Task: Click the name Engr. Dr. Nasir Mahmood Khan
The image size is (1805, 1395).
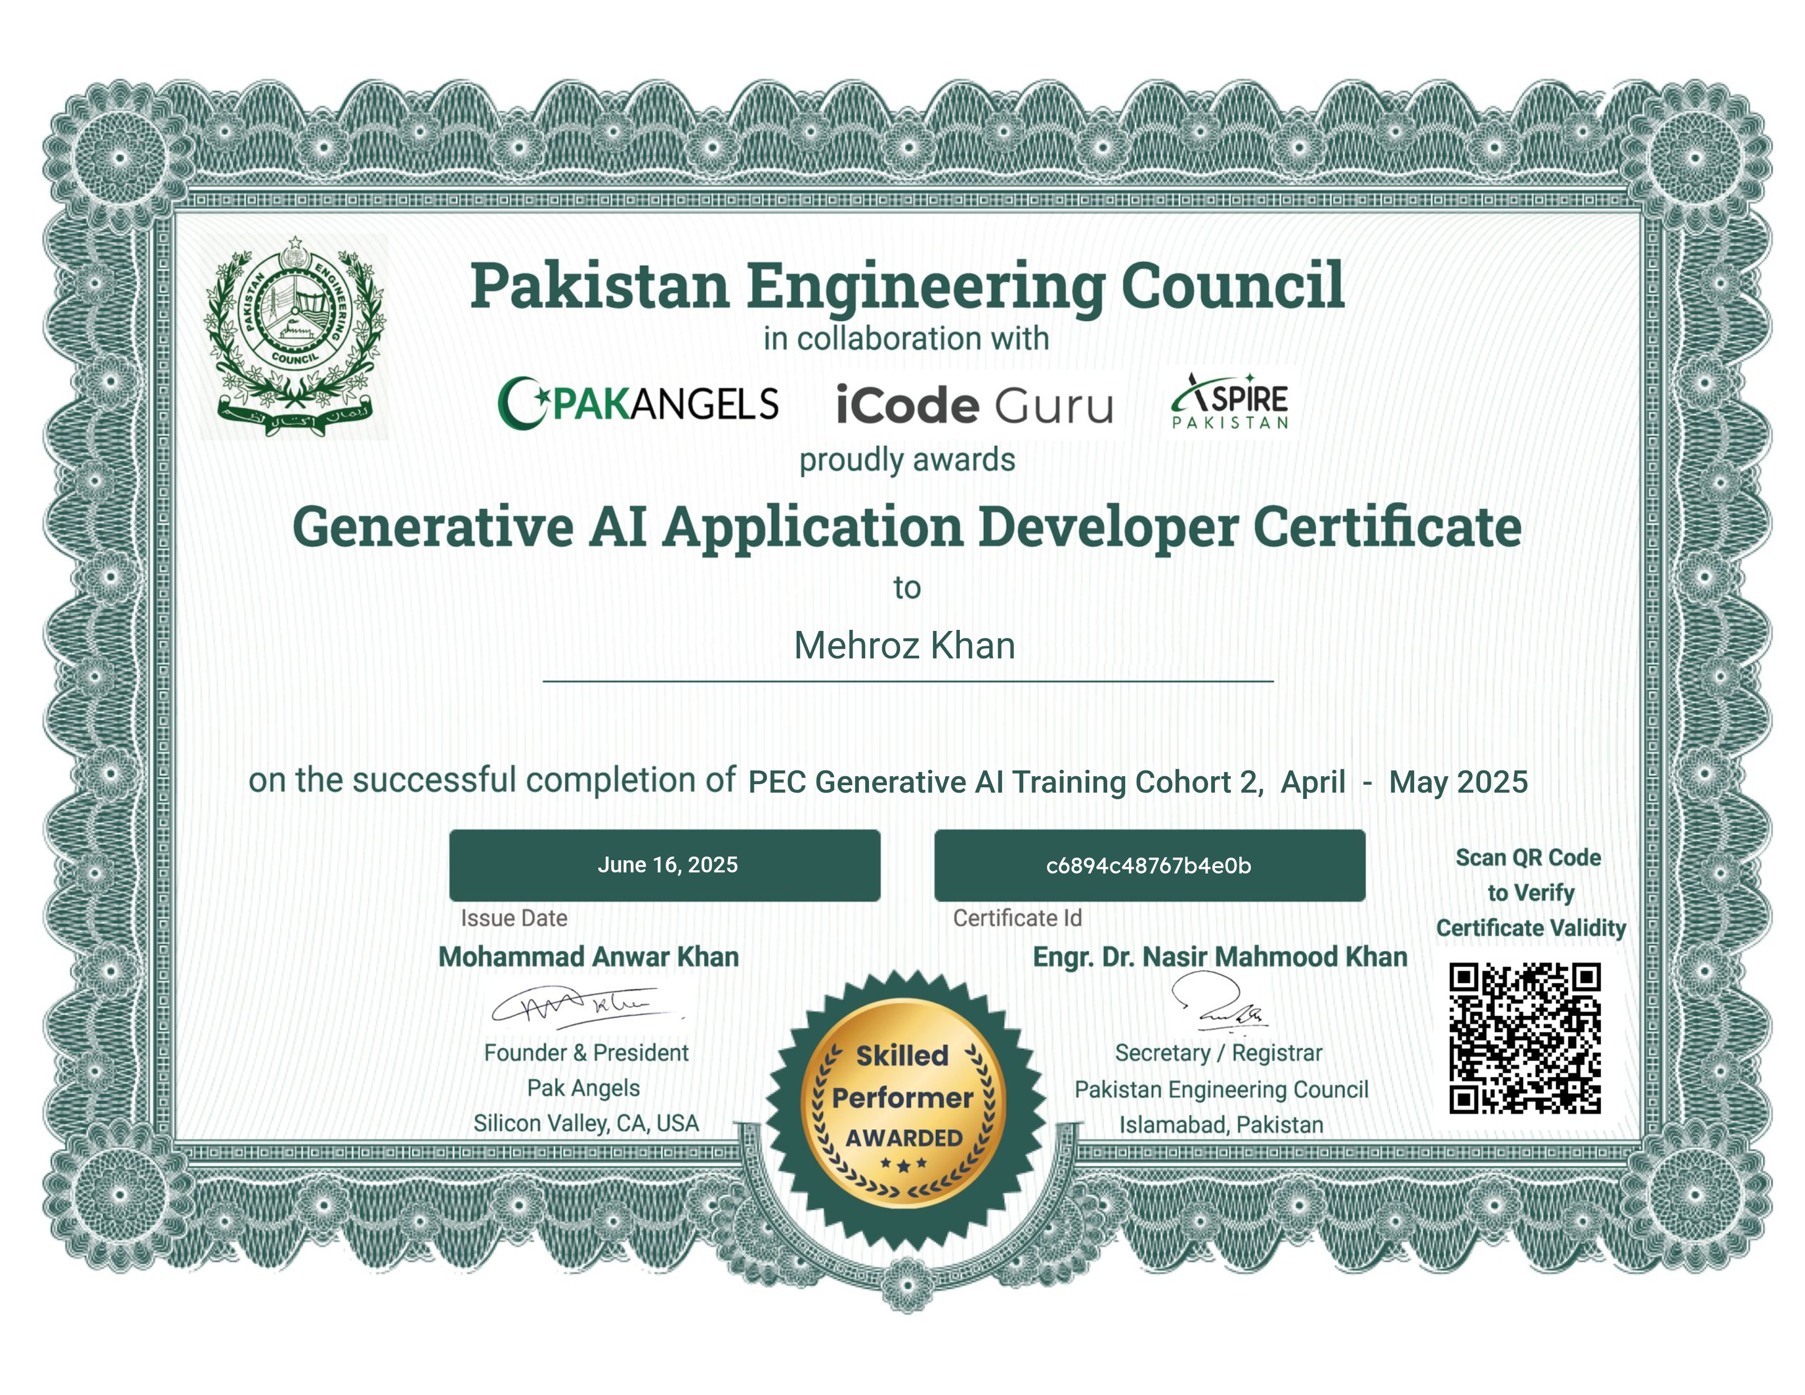Action: point(1220,957)
